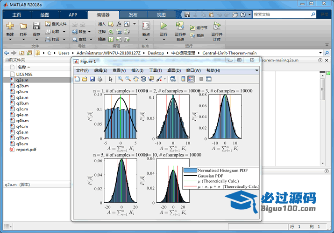Select q3a.m in the current folder list
The width and height of the screenshot is (334, 233).
(22, 97)
